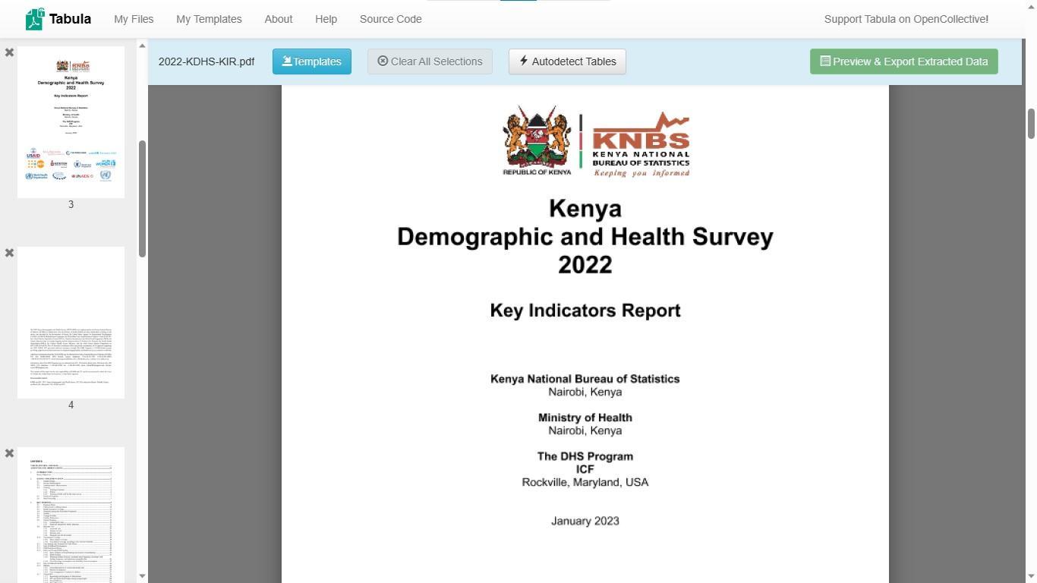Click page number 4 label
This screenshot has height=583, width=1037.
(x=71, y=405)
